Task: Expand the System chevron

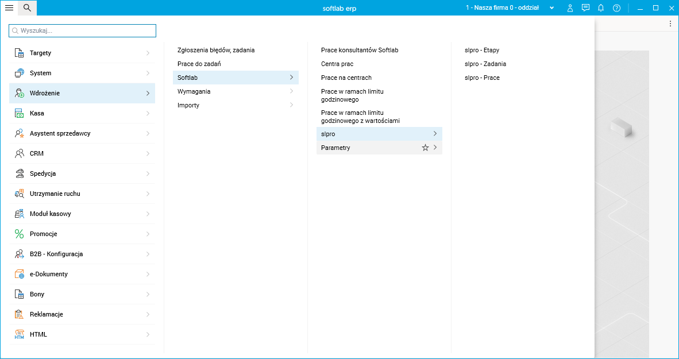Action: tap(148, 73)
